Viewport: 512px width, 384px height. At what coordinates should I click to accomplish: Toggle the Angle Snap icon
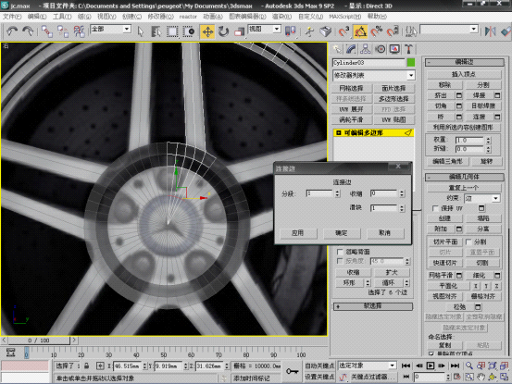pos(360,31)
